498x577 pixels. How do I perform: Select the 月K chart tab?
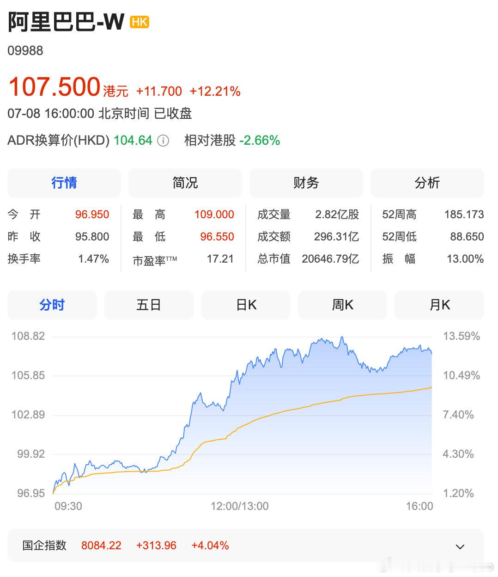click(439, 305)
